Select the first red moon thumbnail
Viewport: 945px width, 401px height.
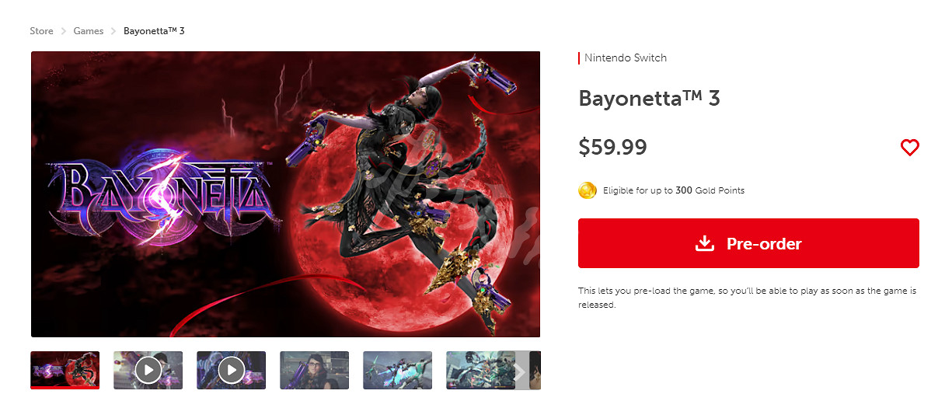[65, 370]
